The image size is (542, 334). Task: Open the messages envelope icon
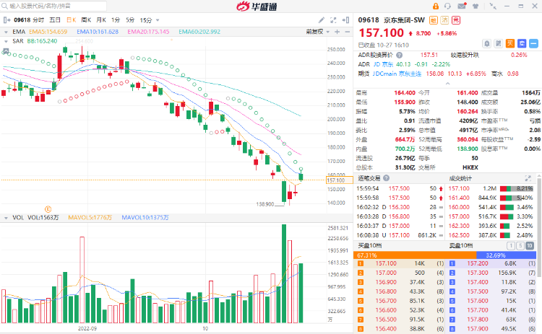[462, 6]
